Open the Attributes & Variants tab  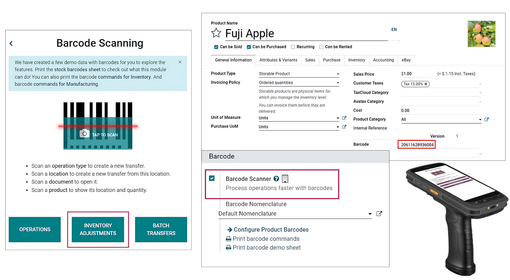pyautogui.click(x=278, y=60)
